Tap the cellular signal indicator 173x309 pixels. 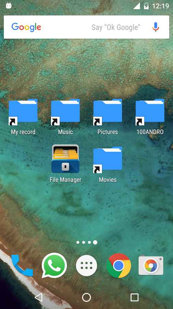137,6
